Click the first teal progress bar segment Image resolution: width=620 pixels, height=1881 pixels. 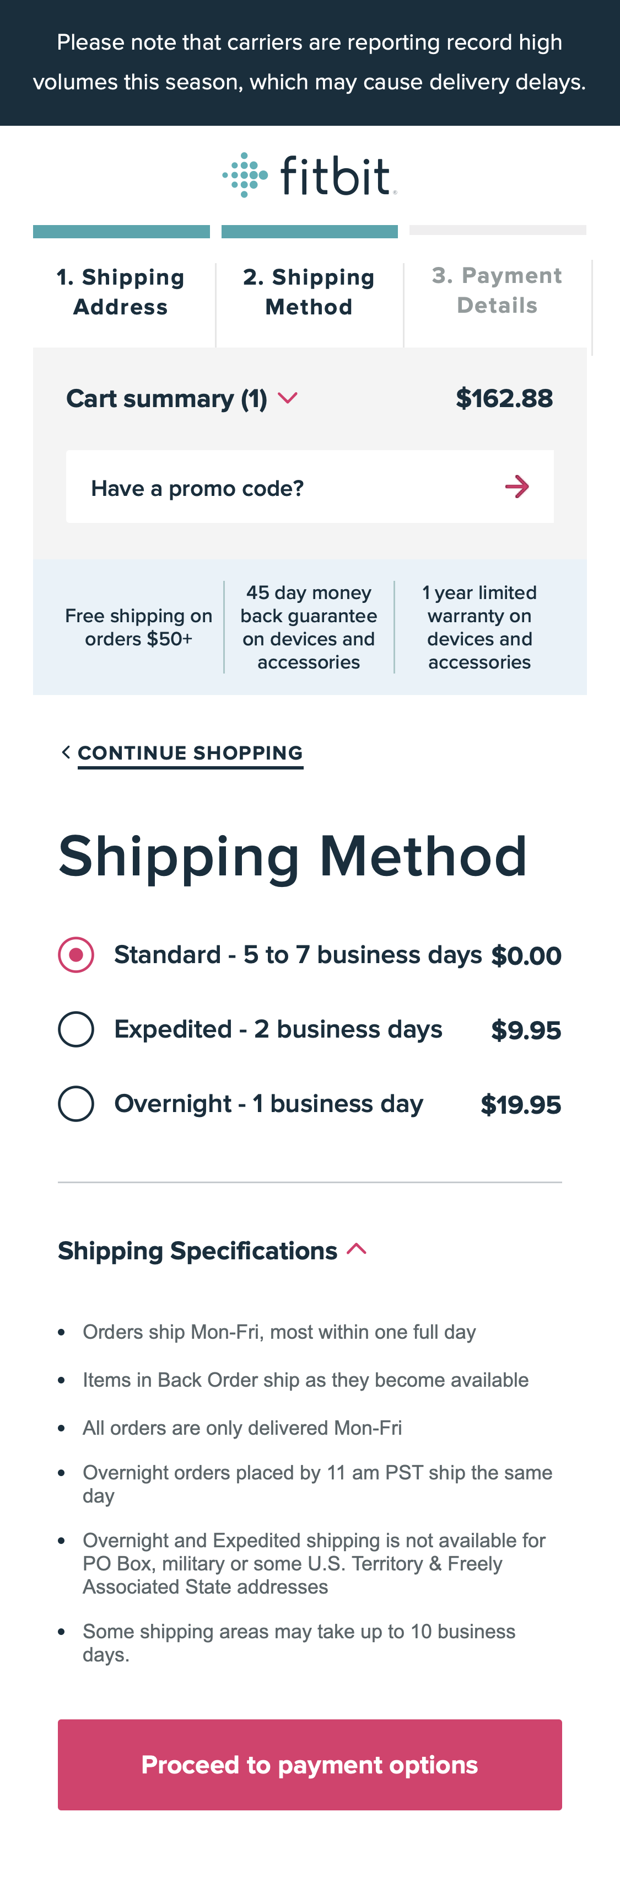pyautogui.click(x=121, y=232)
